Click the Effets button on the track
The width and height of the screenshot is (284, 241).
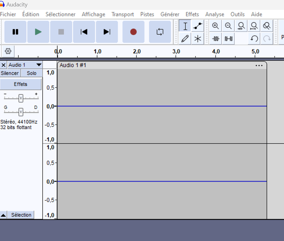pos(21,84)
